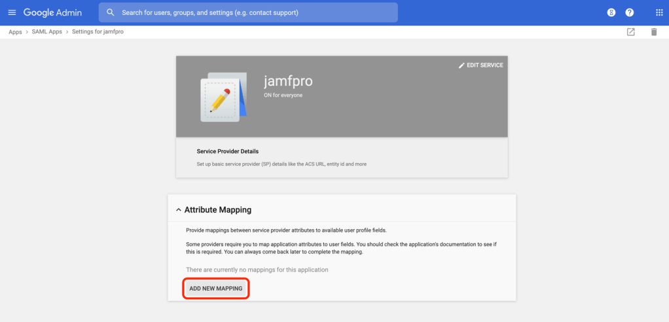Open the Google apps grid launcher
This screenshot has width=669, height=322.
coord(659,12)
